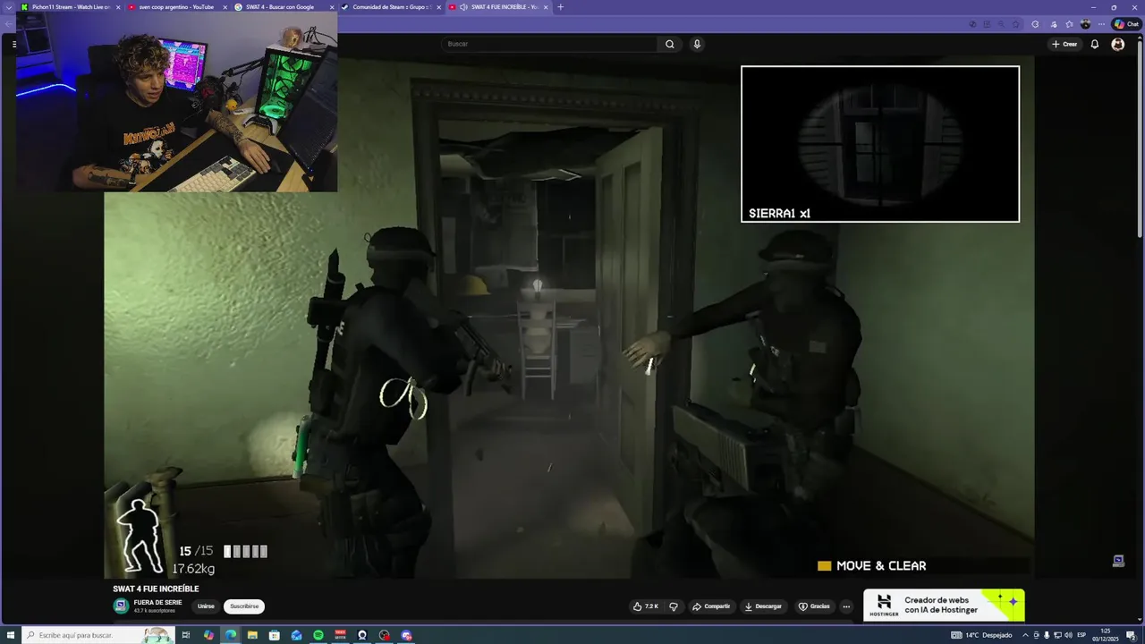Open Task View on taskbar

click(x=186, y=635)
